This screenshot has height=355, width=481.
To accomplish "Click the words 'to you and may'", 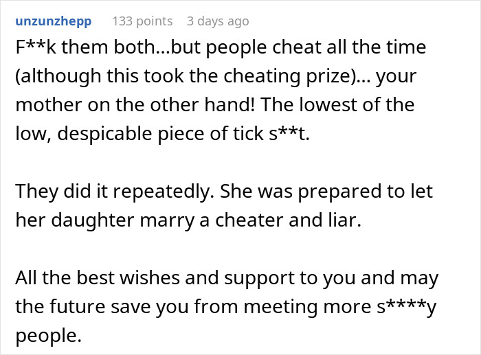I will [369, 277].
